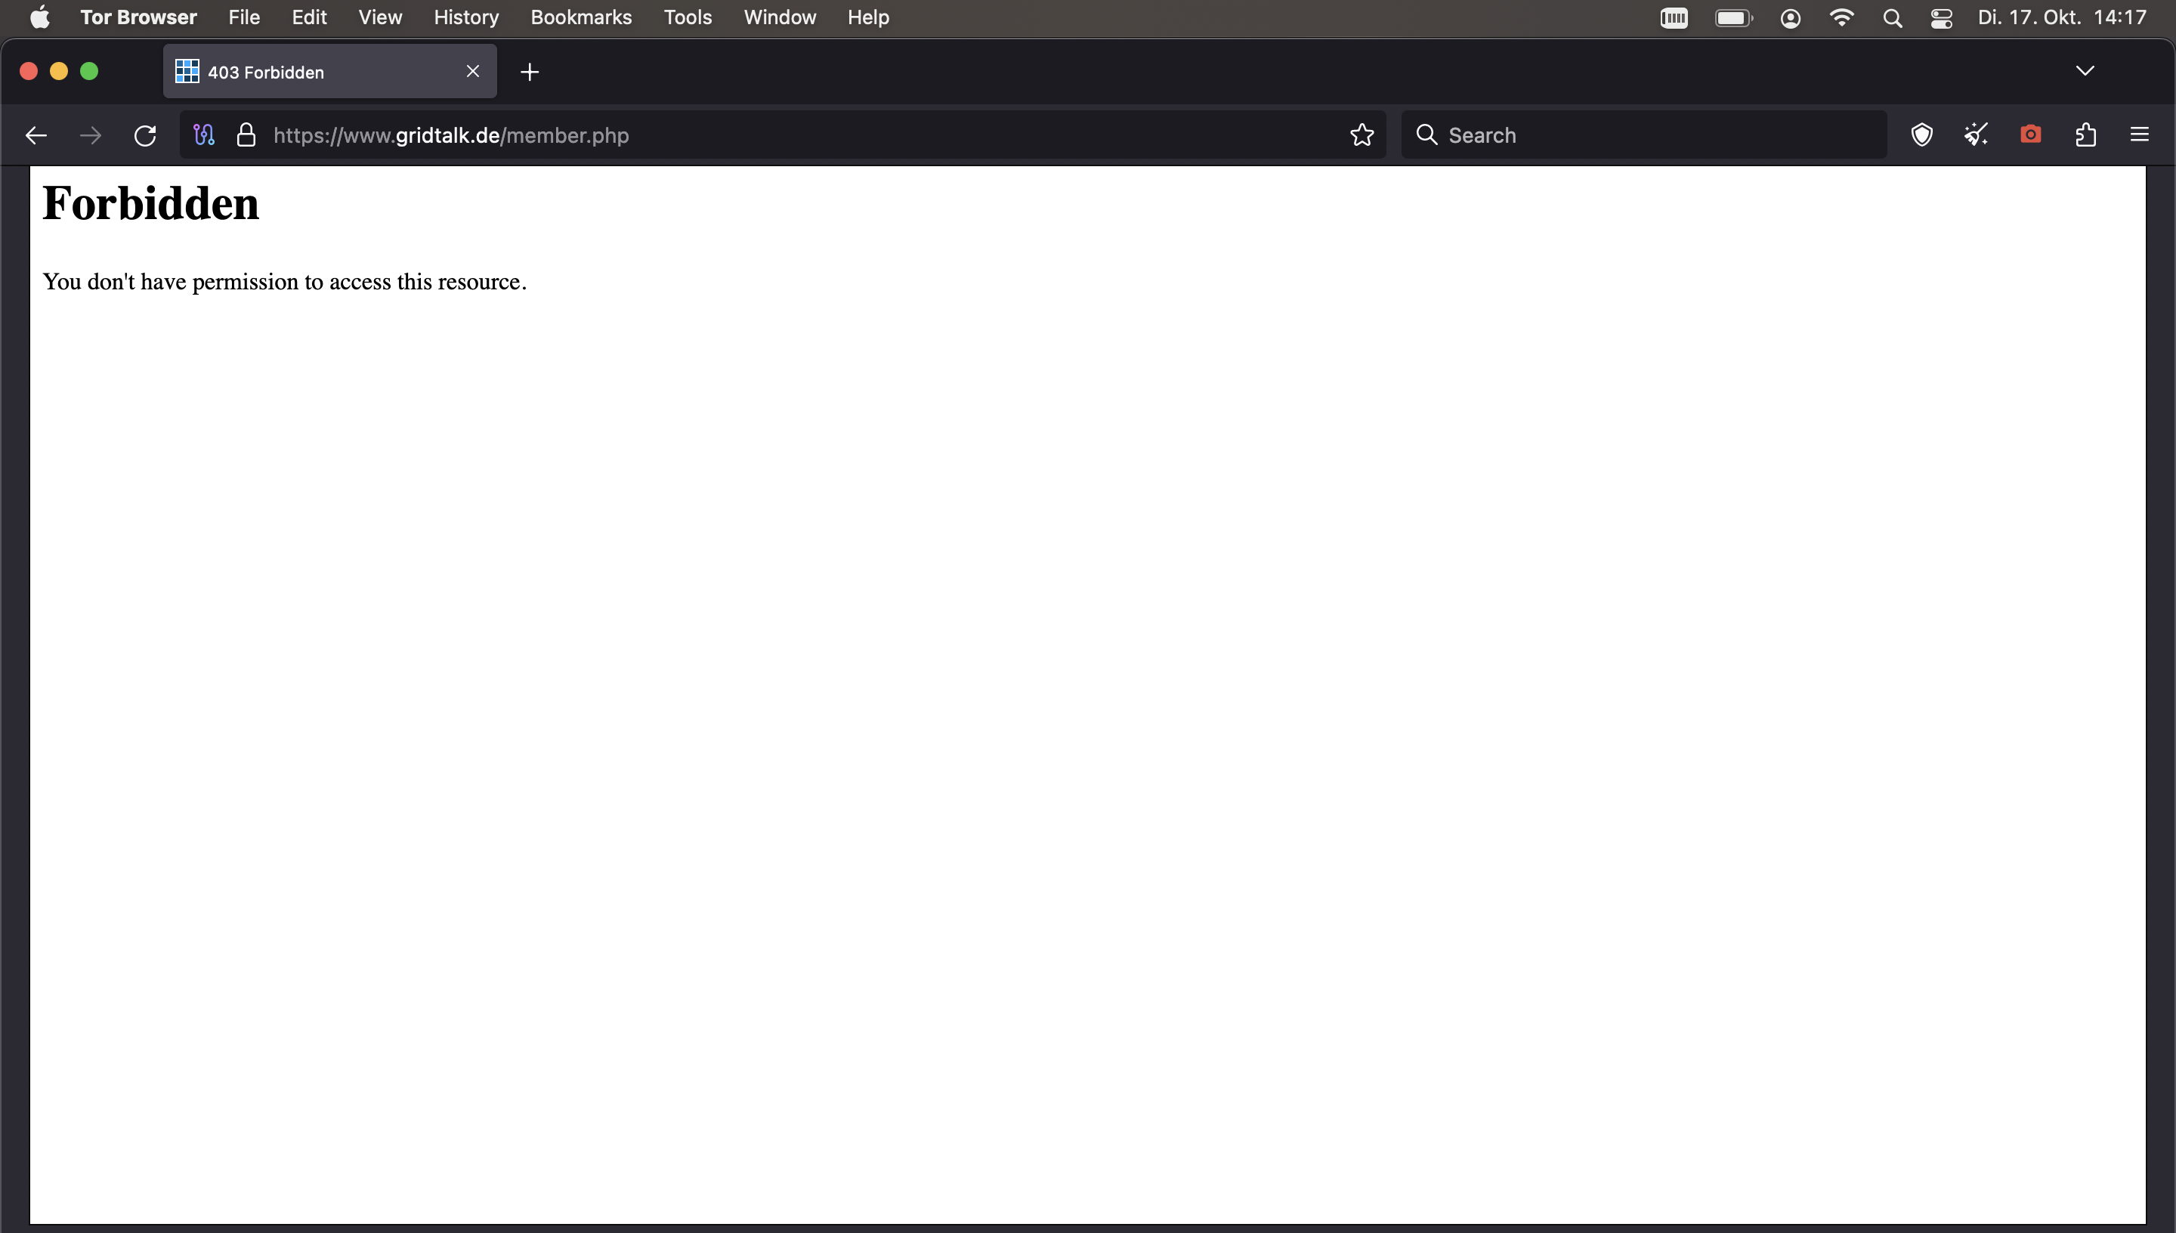Open the Tools menu

pos(688,18)
